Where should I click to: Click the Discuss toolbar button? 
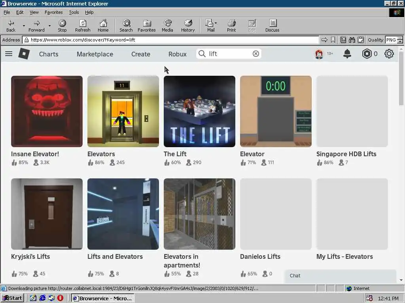click(272, 26)
